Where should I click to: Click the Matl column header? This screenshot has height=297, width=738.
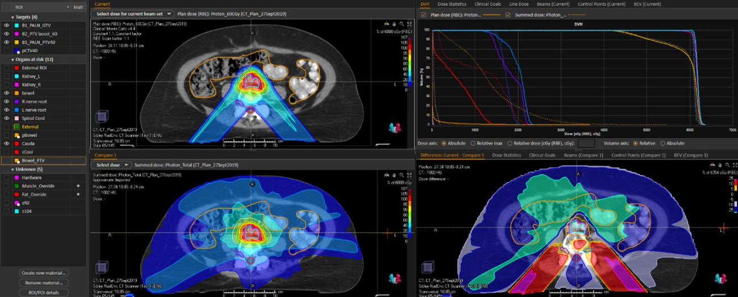[x=78, y=7]
